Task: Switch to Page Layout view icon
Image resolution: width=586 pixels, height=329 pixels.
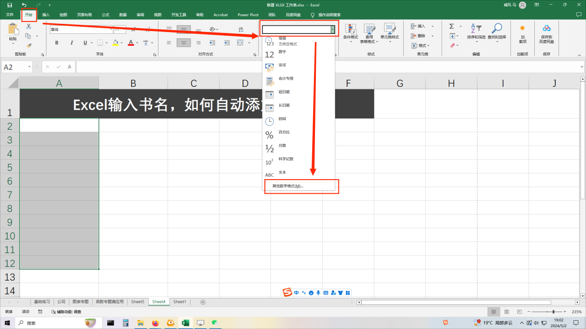Action: (507, 312)
